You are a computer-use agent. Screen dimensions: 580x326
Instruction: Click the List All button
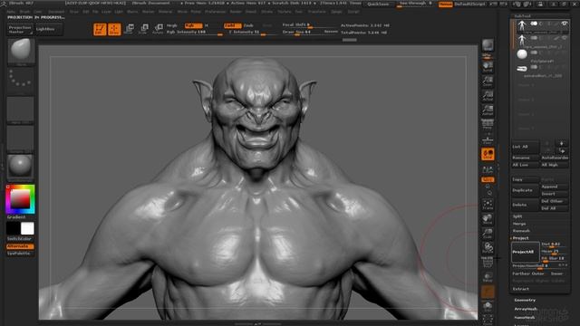[526, 147]
